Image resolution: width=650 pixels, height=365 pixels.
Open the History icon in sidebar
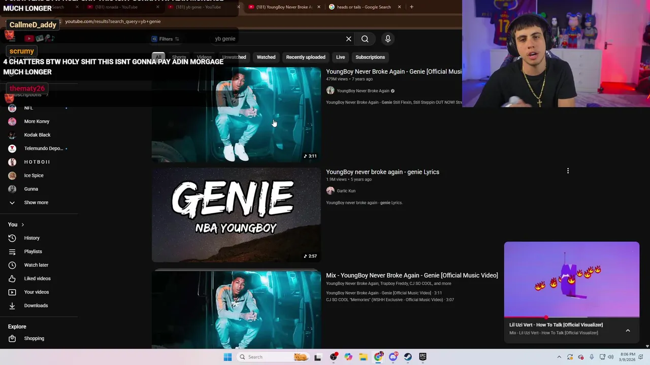click(12, 238)
